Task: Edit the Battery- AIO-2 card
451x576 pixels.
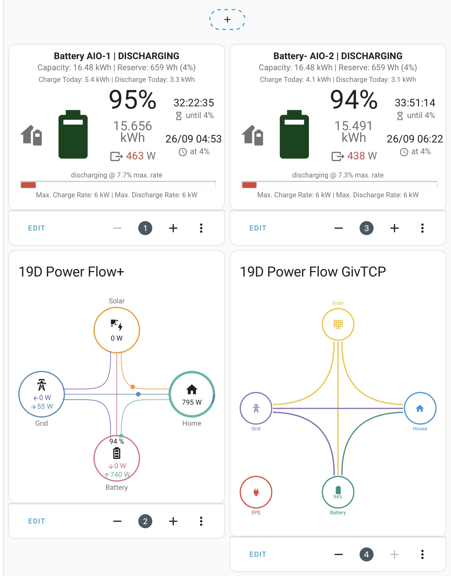Action: tap(258, 228)
